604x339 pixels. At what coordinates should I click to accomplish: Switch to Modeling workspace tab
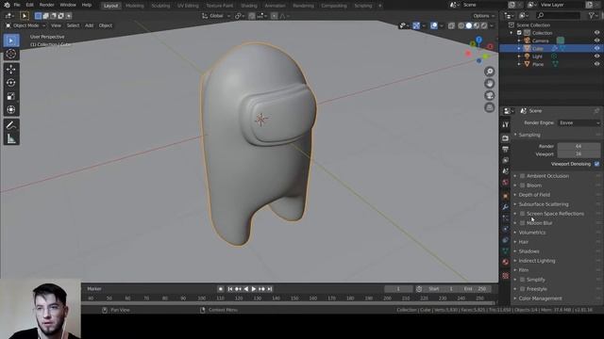[x=134, y=6]
